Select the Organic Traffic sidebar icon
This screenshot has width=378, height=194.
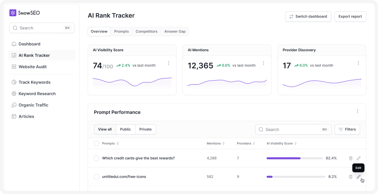pos(14,105)
